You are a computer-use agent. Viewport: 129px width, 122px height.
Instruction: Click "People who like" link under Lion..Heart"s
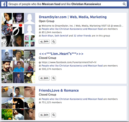(x=72, y=66)
